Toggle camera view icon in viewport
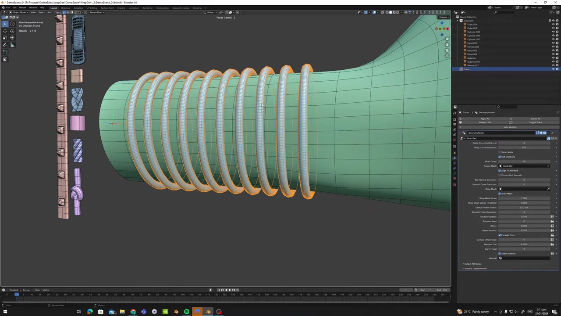561x316 pixels. (x=447, y=50)
